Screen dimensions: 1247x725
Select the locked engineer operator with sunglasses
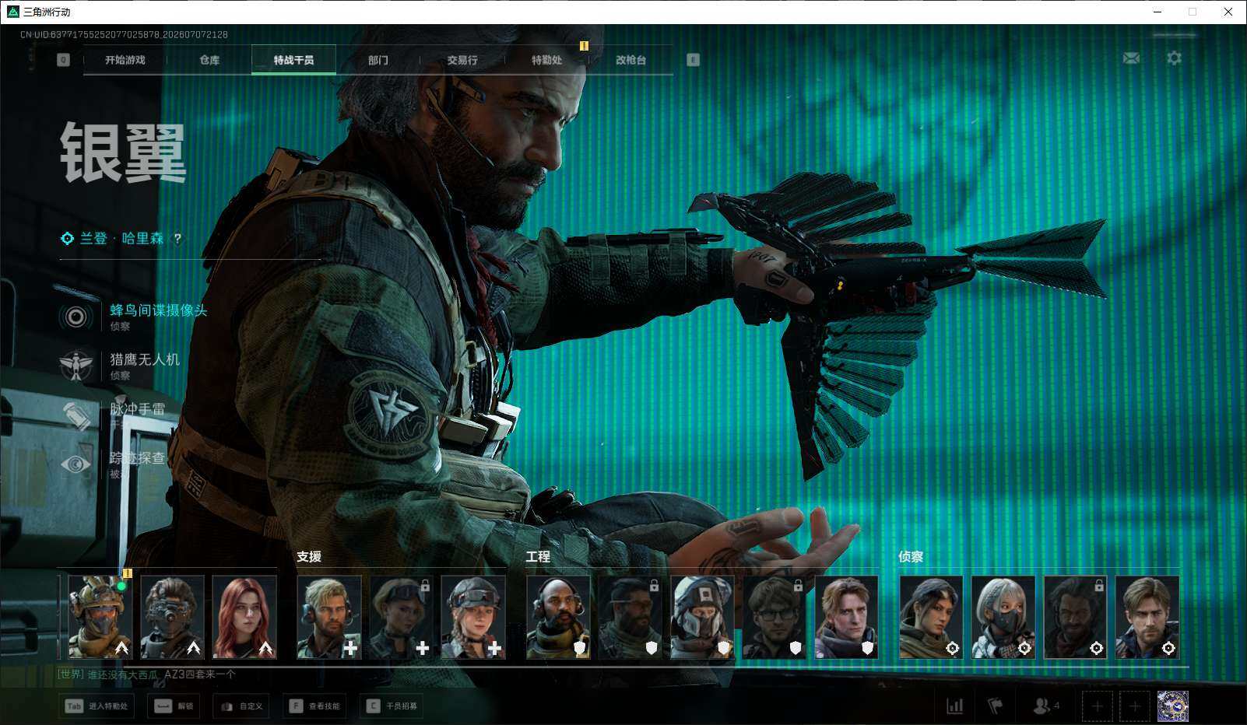click(x=631, y=618)
